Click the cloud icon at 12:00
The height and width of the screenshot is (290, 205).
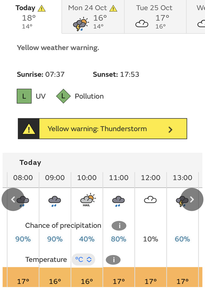point(150,200)
